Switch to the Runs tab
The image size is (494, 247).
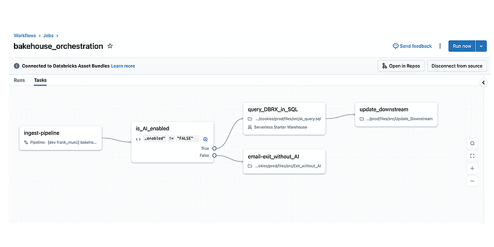[x=19, y=80]
